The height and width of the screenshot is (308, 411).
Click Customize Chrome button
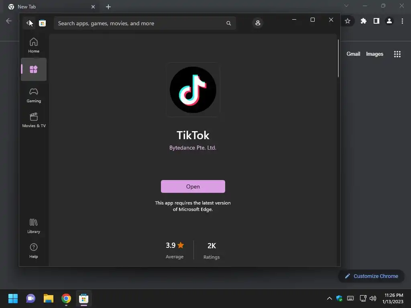(x=371, y=276)
